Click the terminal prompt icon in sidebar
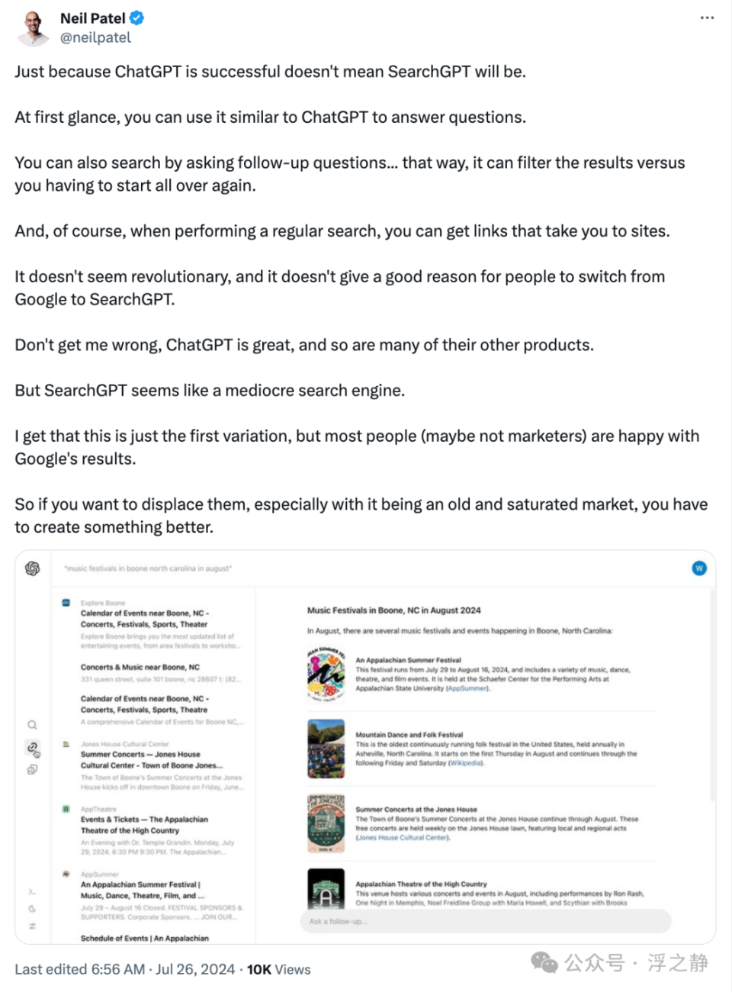Screen dimensions: 732x992 [32, 891]
